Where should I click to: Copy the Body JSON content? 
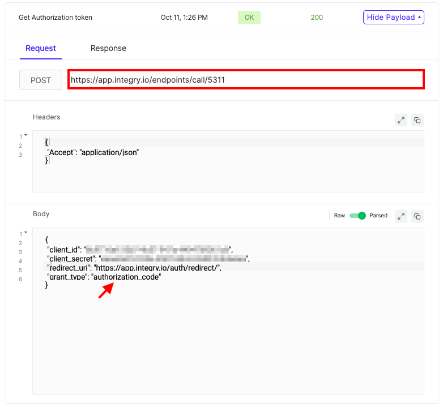418,216
